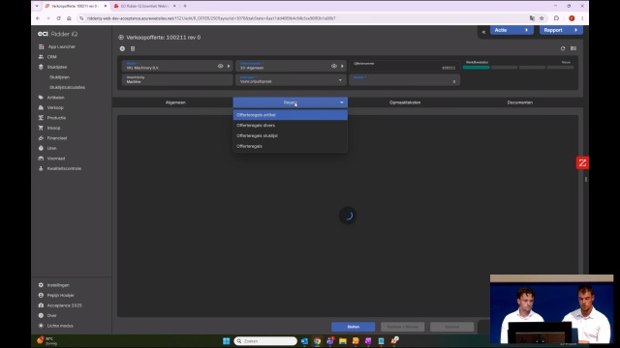View the relatie VKL Machinery record
This screenshot has height=348, width=620.
tap(220, 67)
